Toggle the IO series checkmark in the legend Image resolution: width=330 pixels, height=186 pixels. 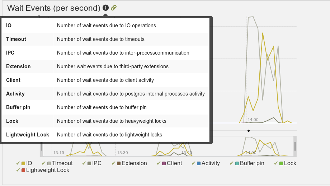tap(18, 163)
